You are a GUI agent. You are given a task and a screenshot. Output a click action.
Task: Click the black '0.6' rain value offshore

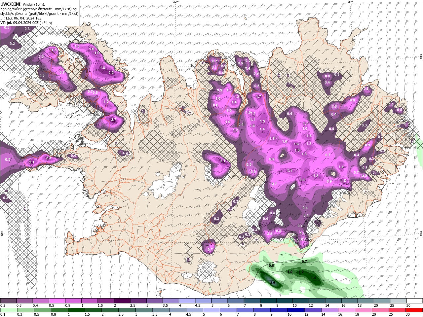(271, 265)
